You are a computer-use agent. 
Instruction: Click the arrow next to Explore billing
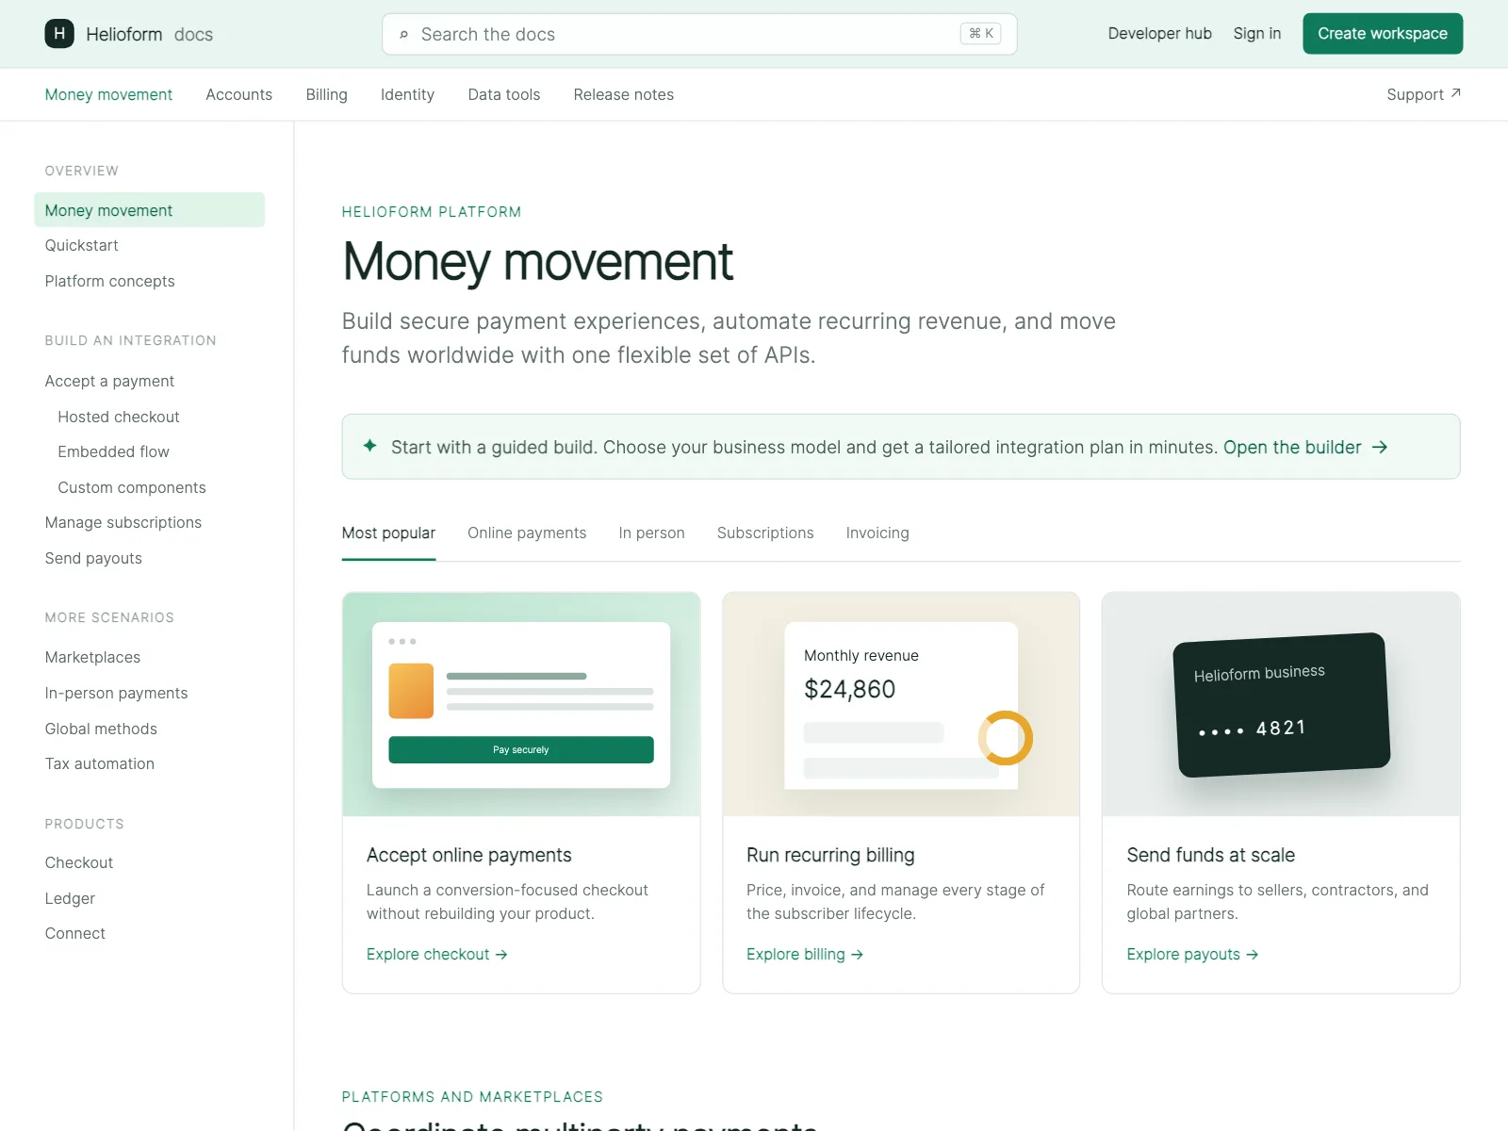coord(857,955)
